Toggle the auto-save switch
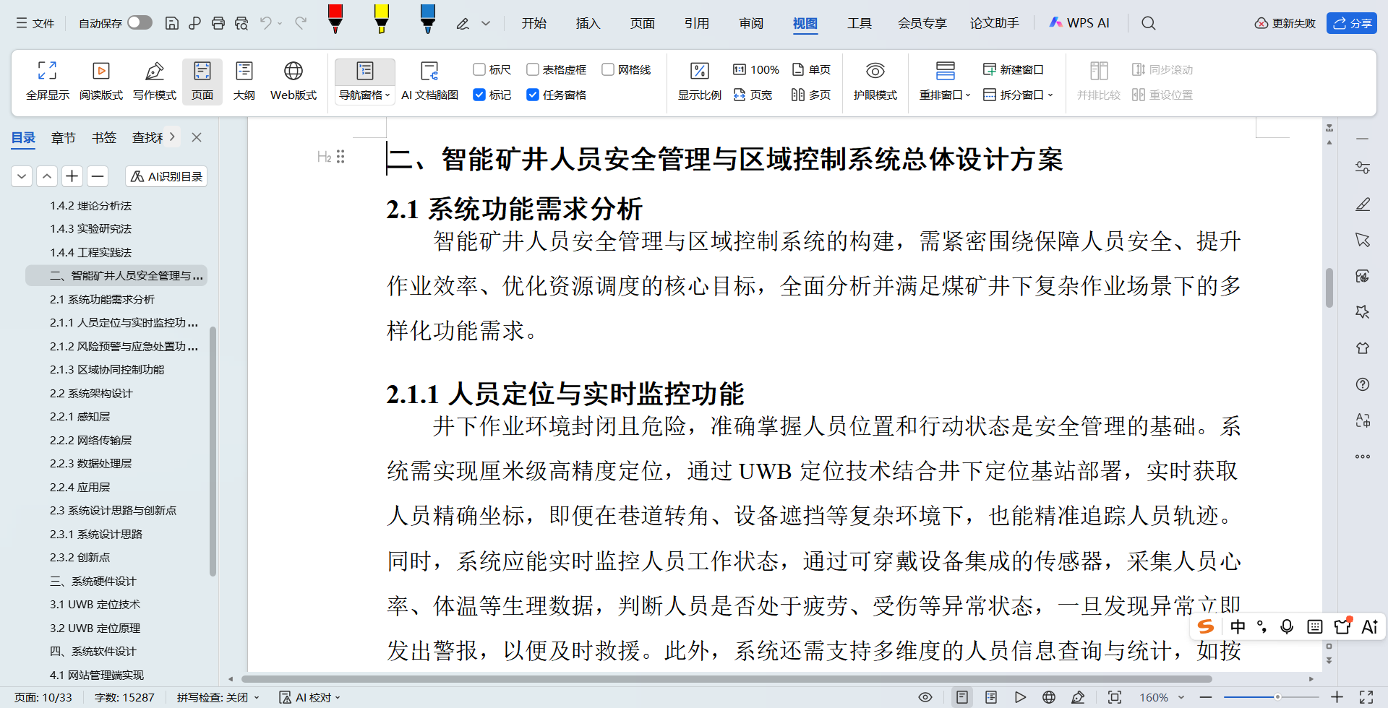 (x=140, y=22)
